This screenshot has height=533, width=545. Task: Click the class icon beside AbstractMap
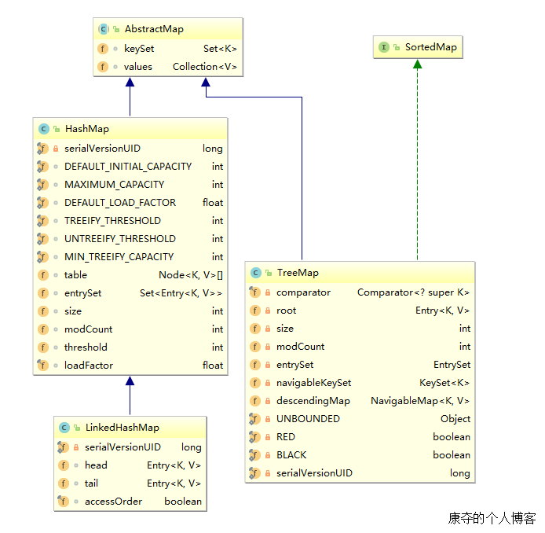coord(104,29)
